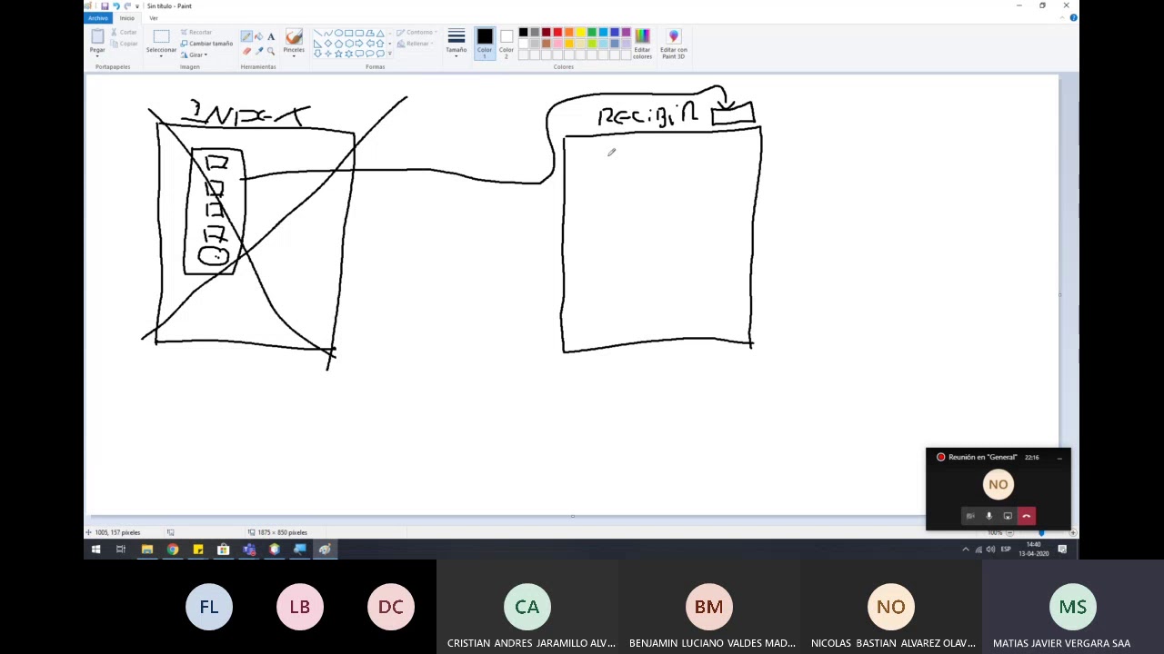Click the Undo arrow in title bar

116,5
